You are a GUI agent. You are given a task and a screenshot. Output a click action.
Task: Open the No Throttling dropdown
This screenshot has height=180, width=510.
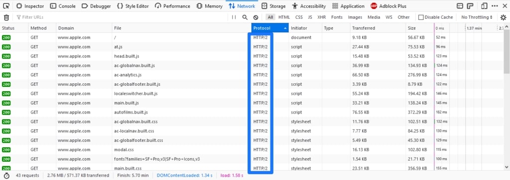477,17
